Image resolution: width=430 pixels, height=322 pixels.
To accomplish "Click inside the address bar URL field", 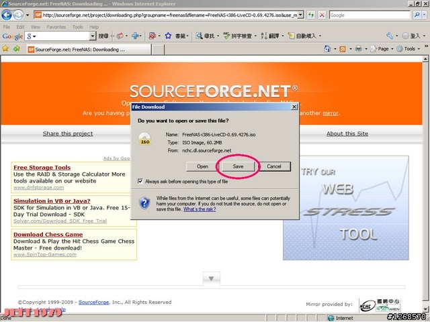I will click(169, 15).
